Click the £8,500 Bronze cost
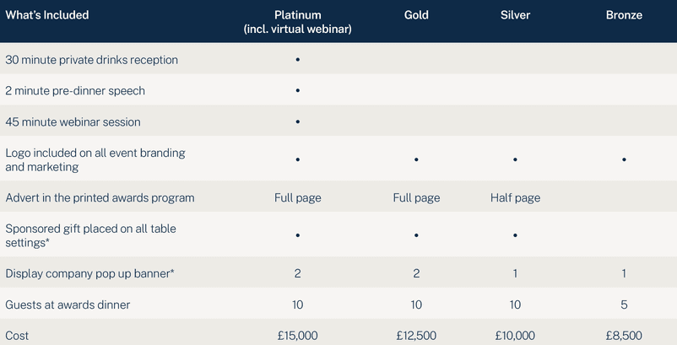This screenshot has height=345, width=677. pos(624,336)
